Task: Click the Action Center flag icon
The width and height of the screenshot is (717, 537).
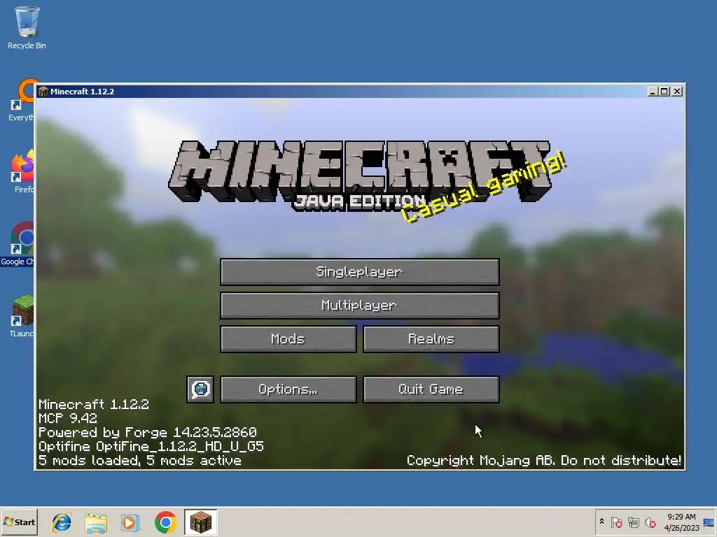Action: coord(616,522)
